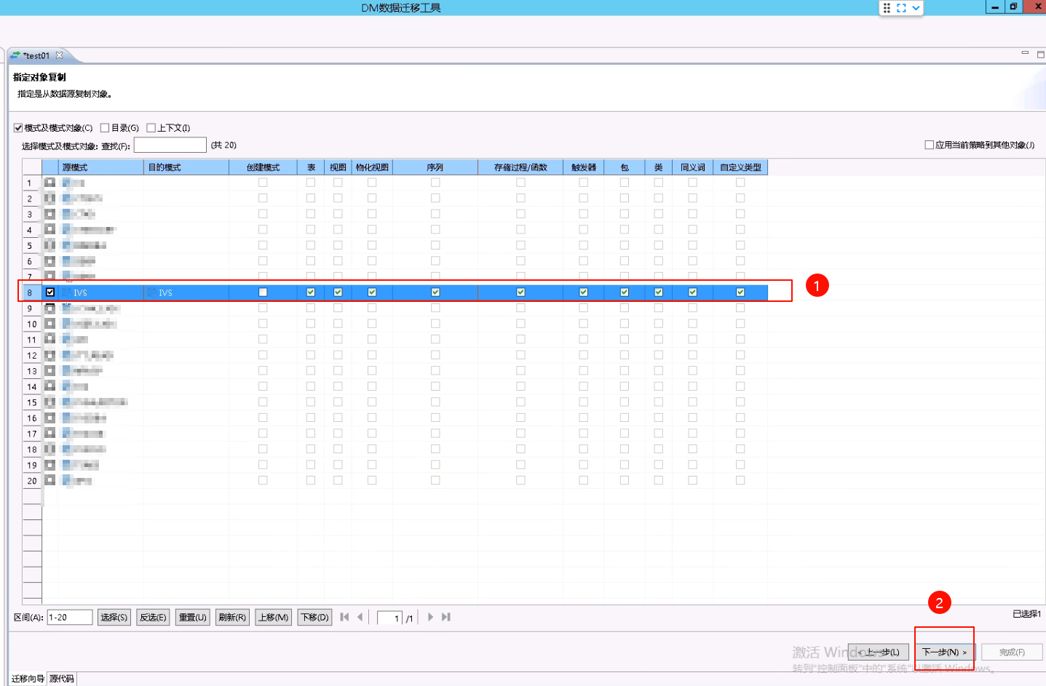Screen dimensions: 1046x686
Task: Close the test01 editor tab
Action: click(60, 55)
